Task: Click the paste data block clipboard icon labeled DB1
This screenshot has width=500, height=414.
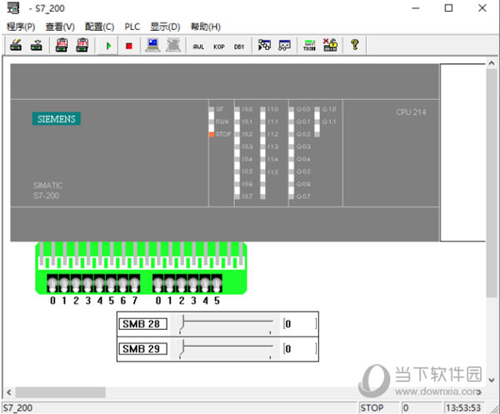Action: pos(82,45)
